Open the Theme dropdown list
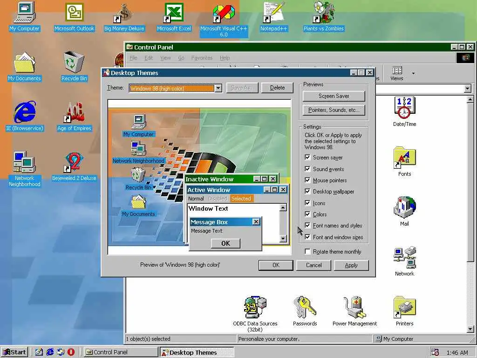Screen dimensions: 477x358 (x=218, y=88)
